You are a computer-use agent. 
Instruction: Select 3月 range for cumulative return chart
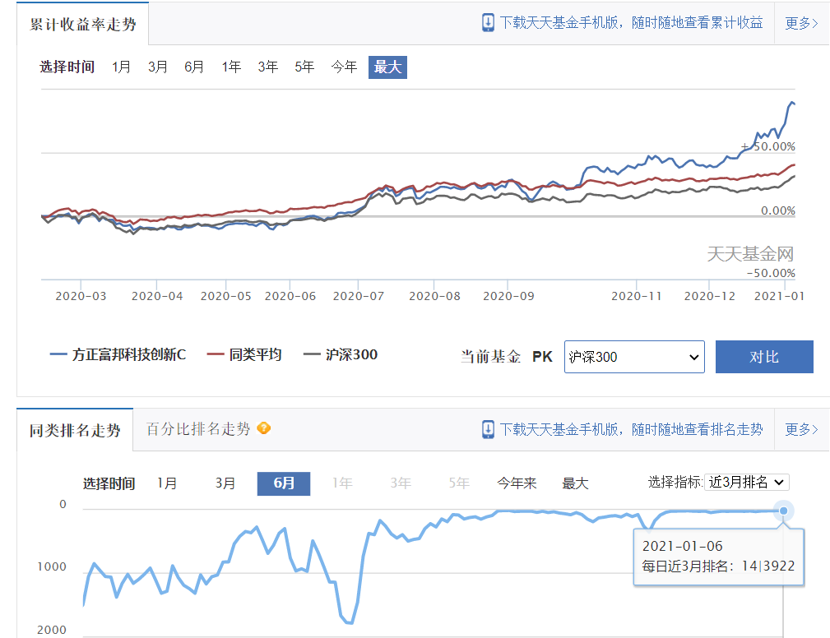[x=158, y=67]
